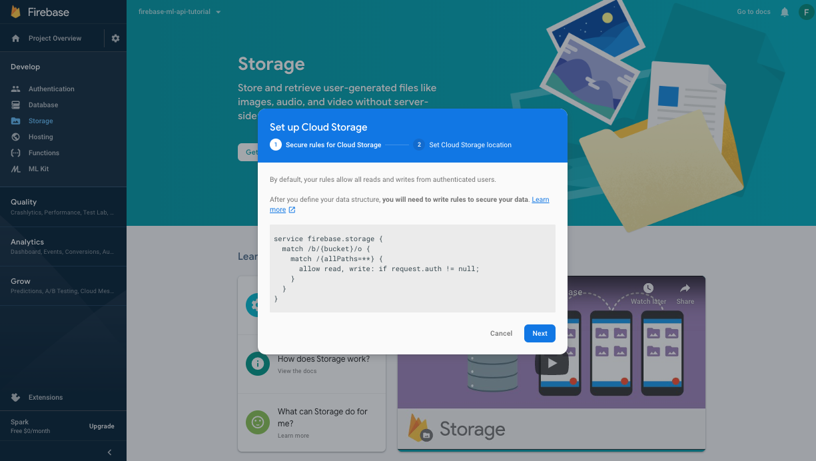Image resolution: width=816 pixels, height=461 pixels.
Task: Open the notifications bell
Action: click(786, 11)
